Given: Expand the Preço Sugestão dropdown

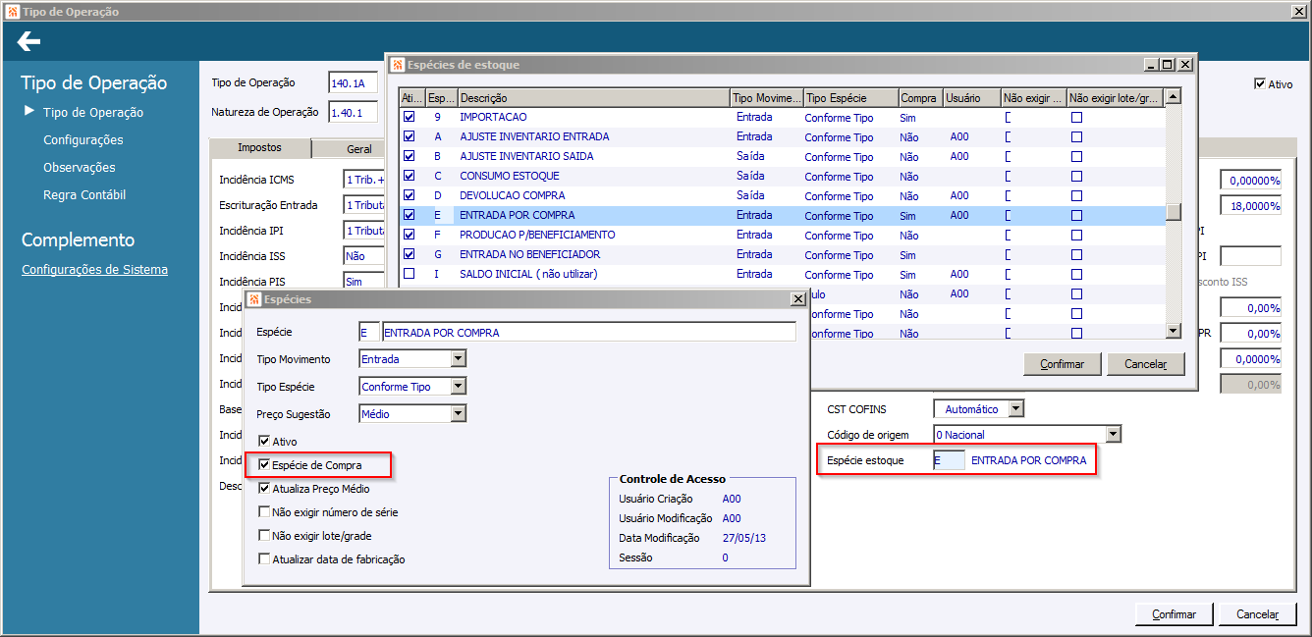Looking at the screenshot, I should 458,414.
